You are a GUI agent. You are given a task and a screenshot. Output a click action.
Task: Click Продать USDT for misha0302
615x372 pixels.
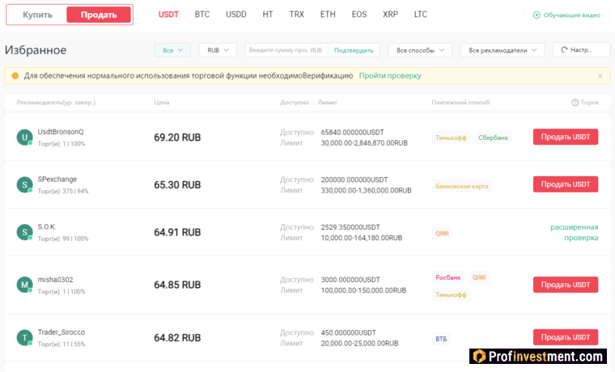click(565, 285)
